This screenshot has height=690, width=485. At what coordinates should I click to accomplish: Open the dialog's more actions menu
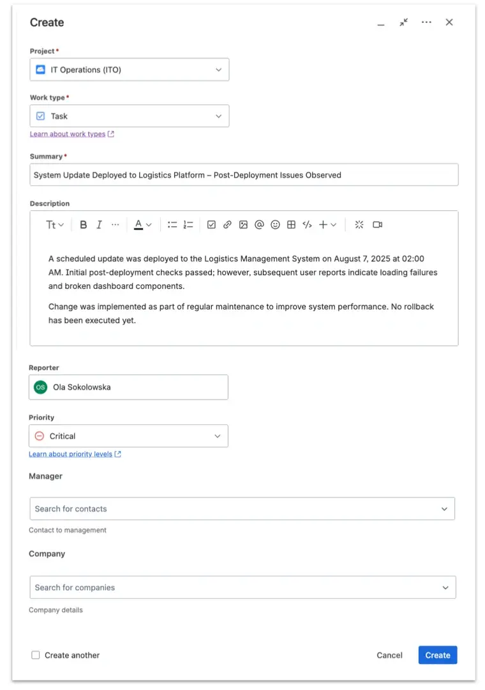coord(426,22)
